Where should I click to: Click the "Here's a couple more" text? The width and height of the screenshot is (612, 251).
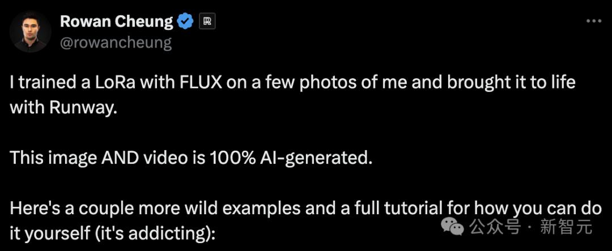[x=84, y=207]
